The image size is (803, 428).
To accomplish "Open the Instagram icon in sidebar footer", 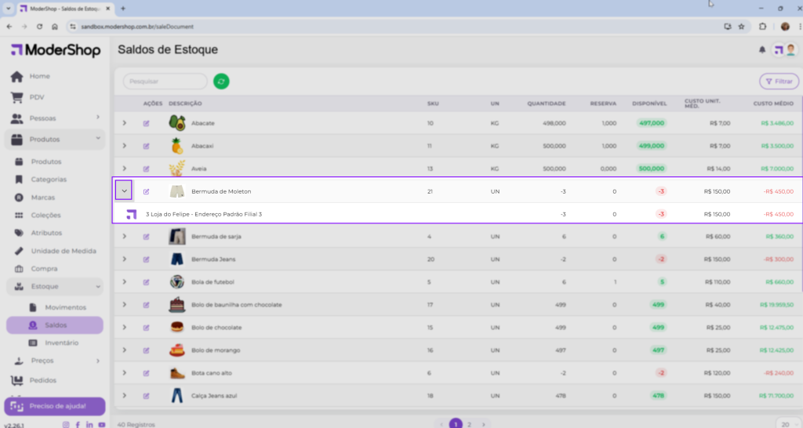I will (x=66, y=424).
